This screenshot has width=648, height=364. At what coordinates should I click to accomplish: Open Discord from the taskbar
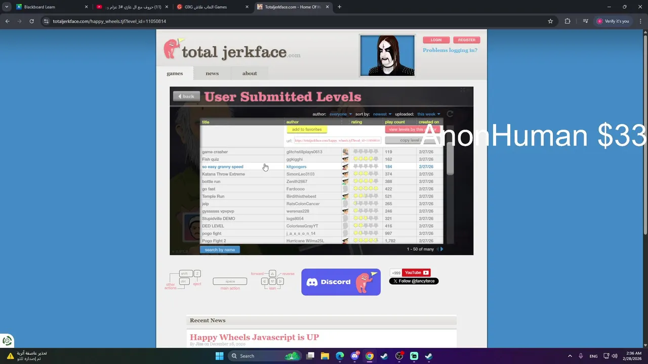355,356
